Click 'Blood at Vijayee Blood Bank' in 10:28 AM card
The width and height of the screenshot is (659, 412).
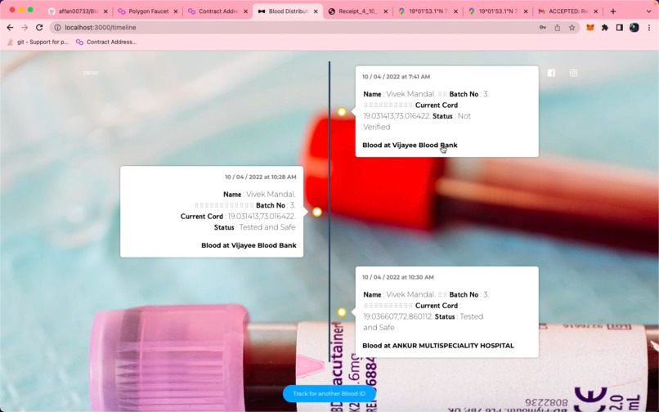click(x=249, y=245)
